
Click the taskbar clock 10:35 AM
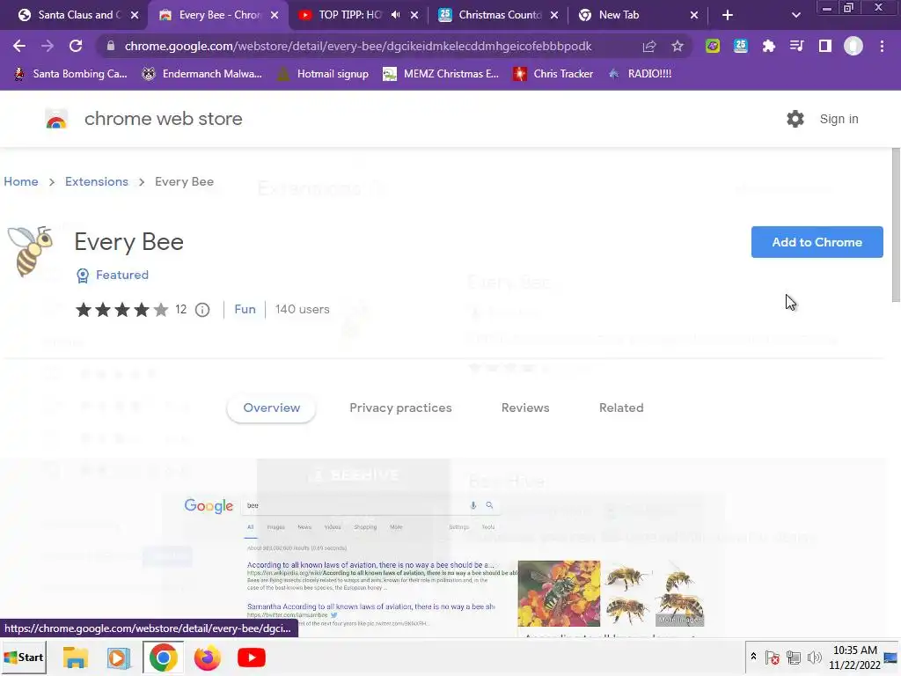click(855, 650)
